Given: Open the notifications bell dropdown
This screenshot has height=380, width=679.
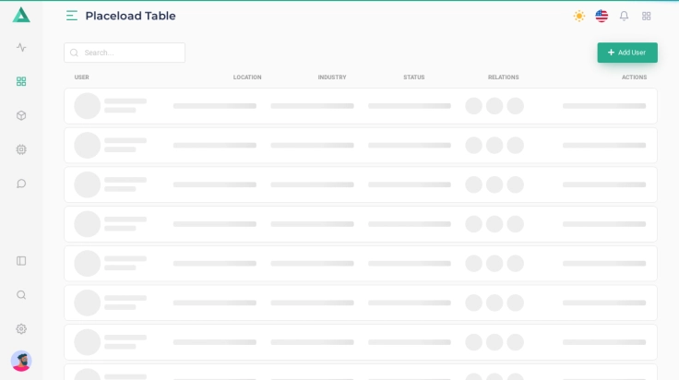Looking at the screenshot, I should click(624, 16).
